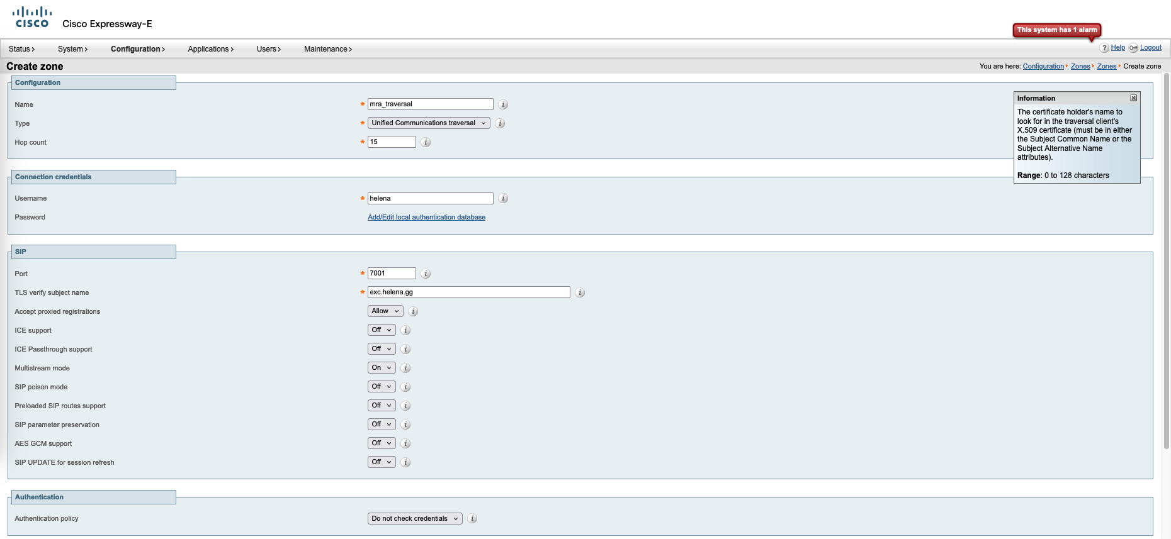Viewport: 1171px width, 539px height.
Task: Click info icon beside SIP Port field
Action: [x=426, y=274]
